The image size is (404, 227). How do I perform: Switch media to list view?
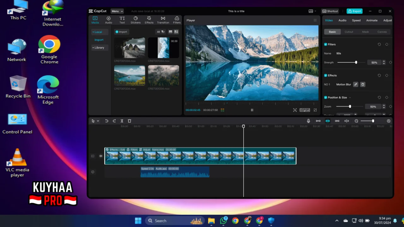point(170,32)
